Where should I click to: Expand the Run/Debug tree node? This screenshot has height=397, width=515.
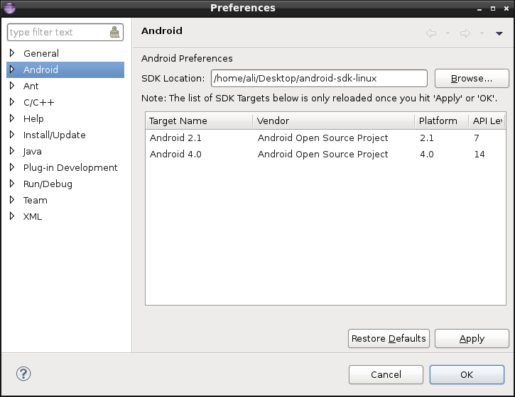point(12,184)
